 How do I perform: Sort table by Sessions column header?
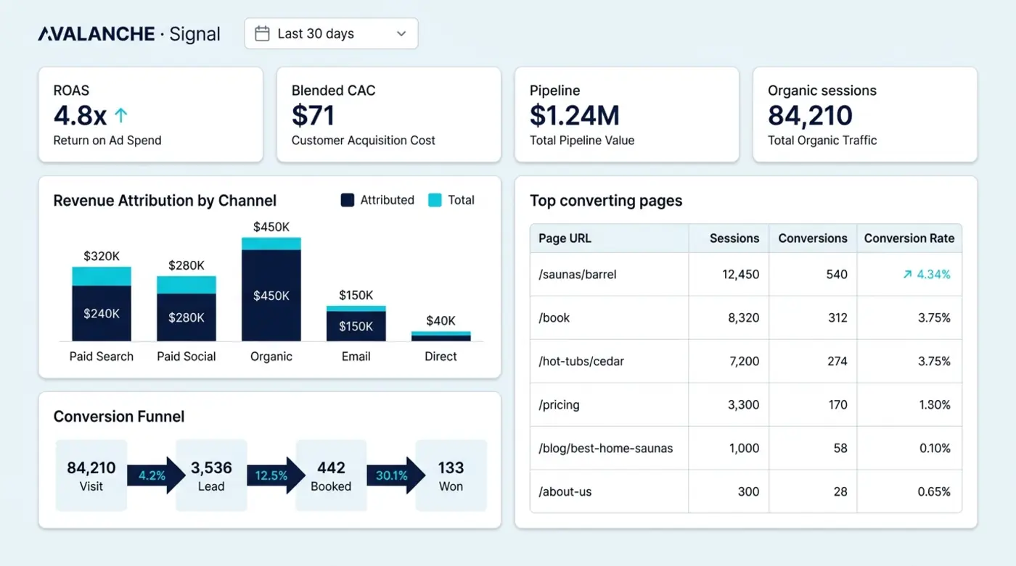pos(729,238)
